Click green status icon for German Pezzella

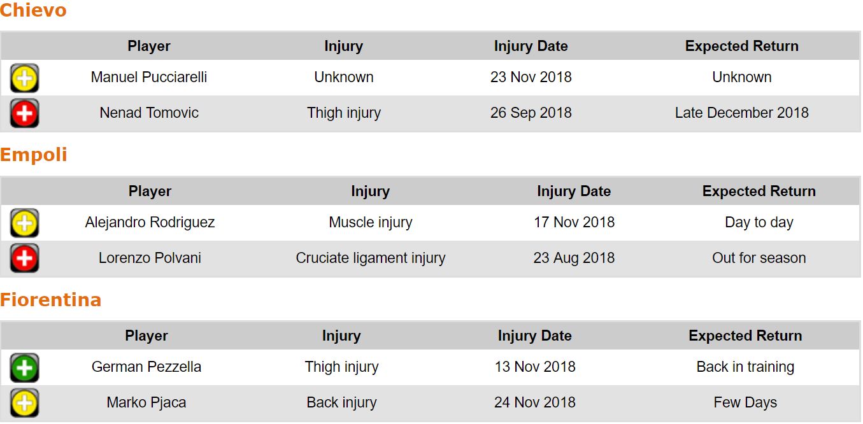(x=24, y=367)
